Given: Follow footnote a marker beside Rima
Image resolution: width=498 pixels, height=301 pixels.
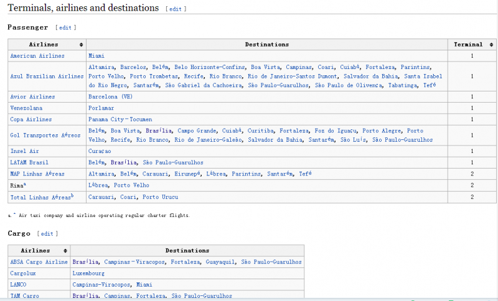Looking at the screenshot, I should 25,184.
